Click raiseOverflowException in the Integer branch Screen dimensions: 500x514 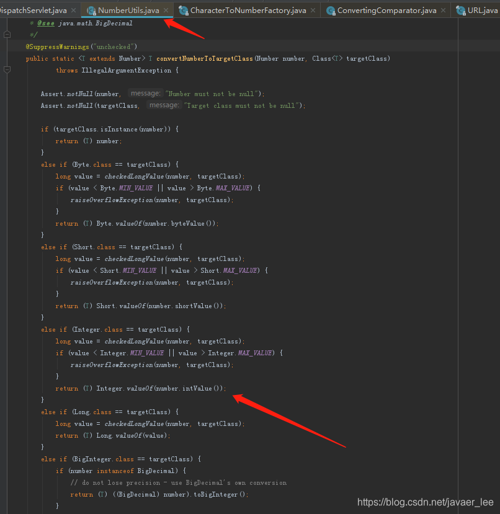112,365
